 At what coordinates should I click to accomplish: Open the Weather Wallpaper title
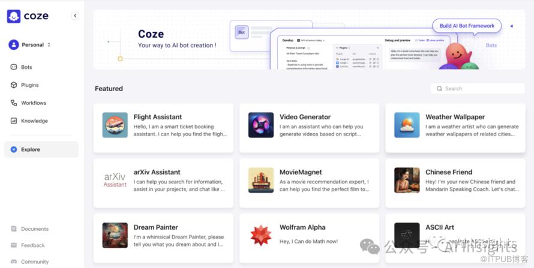pos(455,117)
